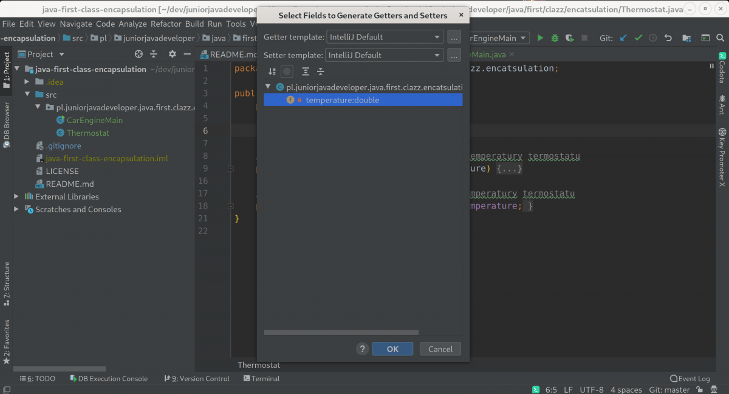
Task: Click the Git update project arrow
Action: 623,38
